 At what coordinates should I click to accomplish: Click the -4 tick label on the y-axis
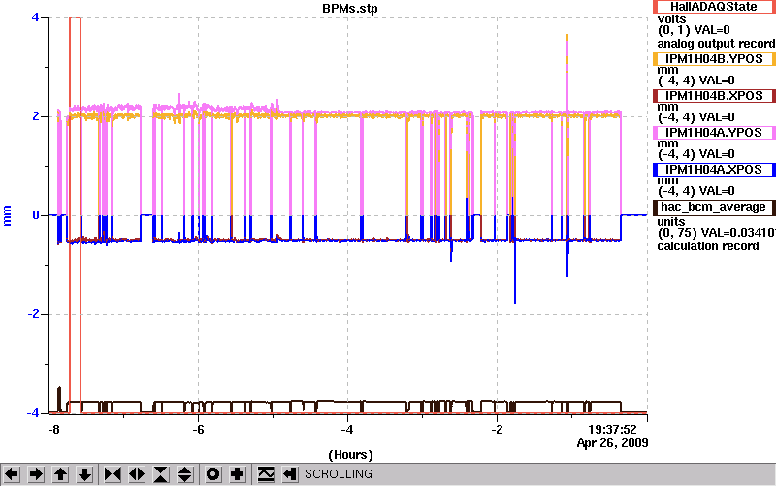click(x=33, y=413)
